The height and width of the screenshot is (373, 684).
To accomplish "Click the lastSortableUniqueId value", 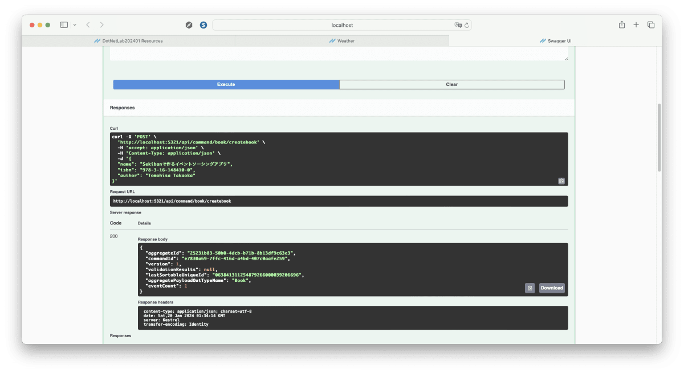I will pyautogui.click(x=256, y=274).
